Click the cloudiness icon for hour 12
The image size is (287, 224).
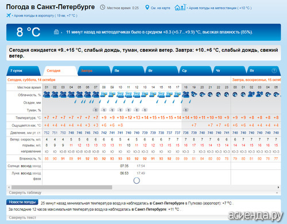pyautogui.click(x=137, y=94)
